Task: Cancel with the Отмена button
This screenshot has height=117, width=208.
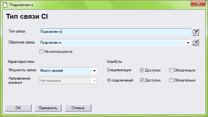Action: (x=78, y=108)
